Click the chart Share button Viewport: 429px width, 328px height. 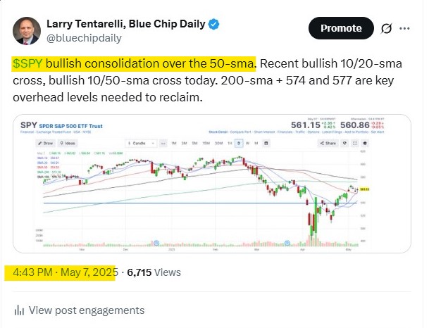point(328,143)
